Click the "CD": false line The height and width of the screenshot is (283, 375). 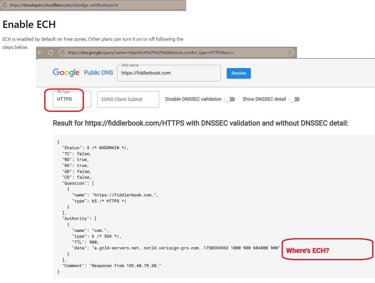click(x=77, y=177)
